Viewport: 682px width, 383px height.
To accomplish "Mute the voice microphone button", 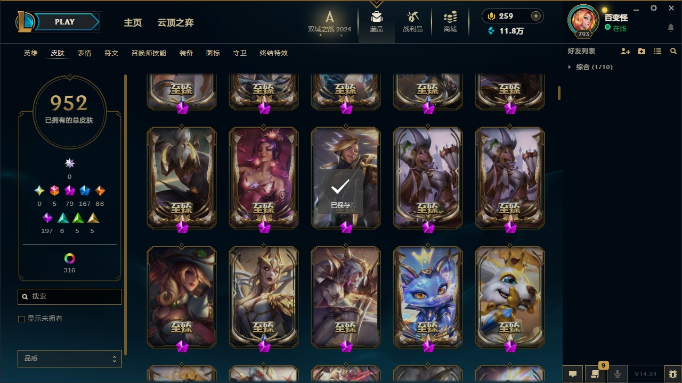I will point(618,374).
